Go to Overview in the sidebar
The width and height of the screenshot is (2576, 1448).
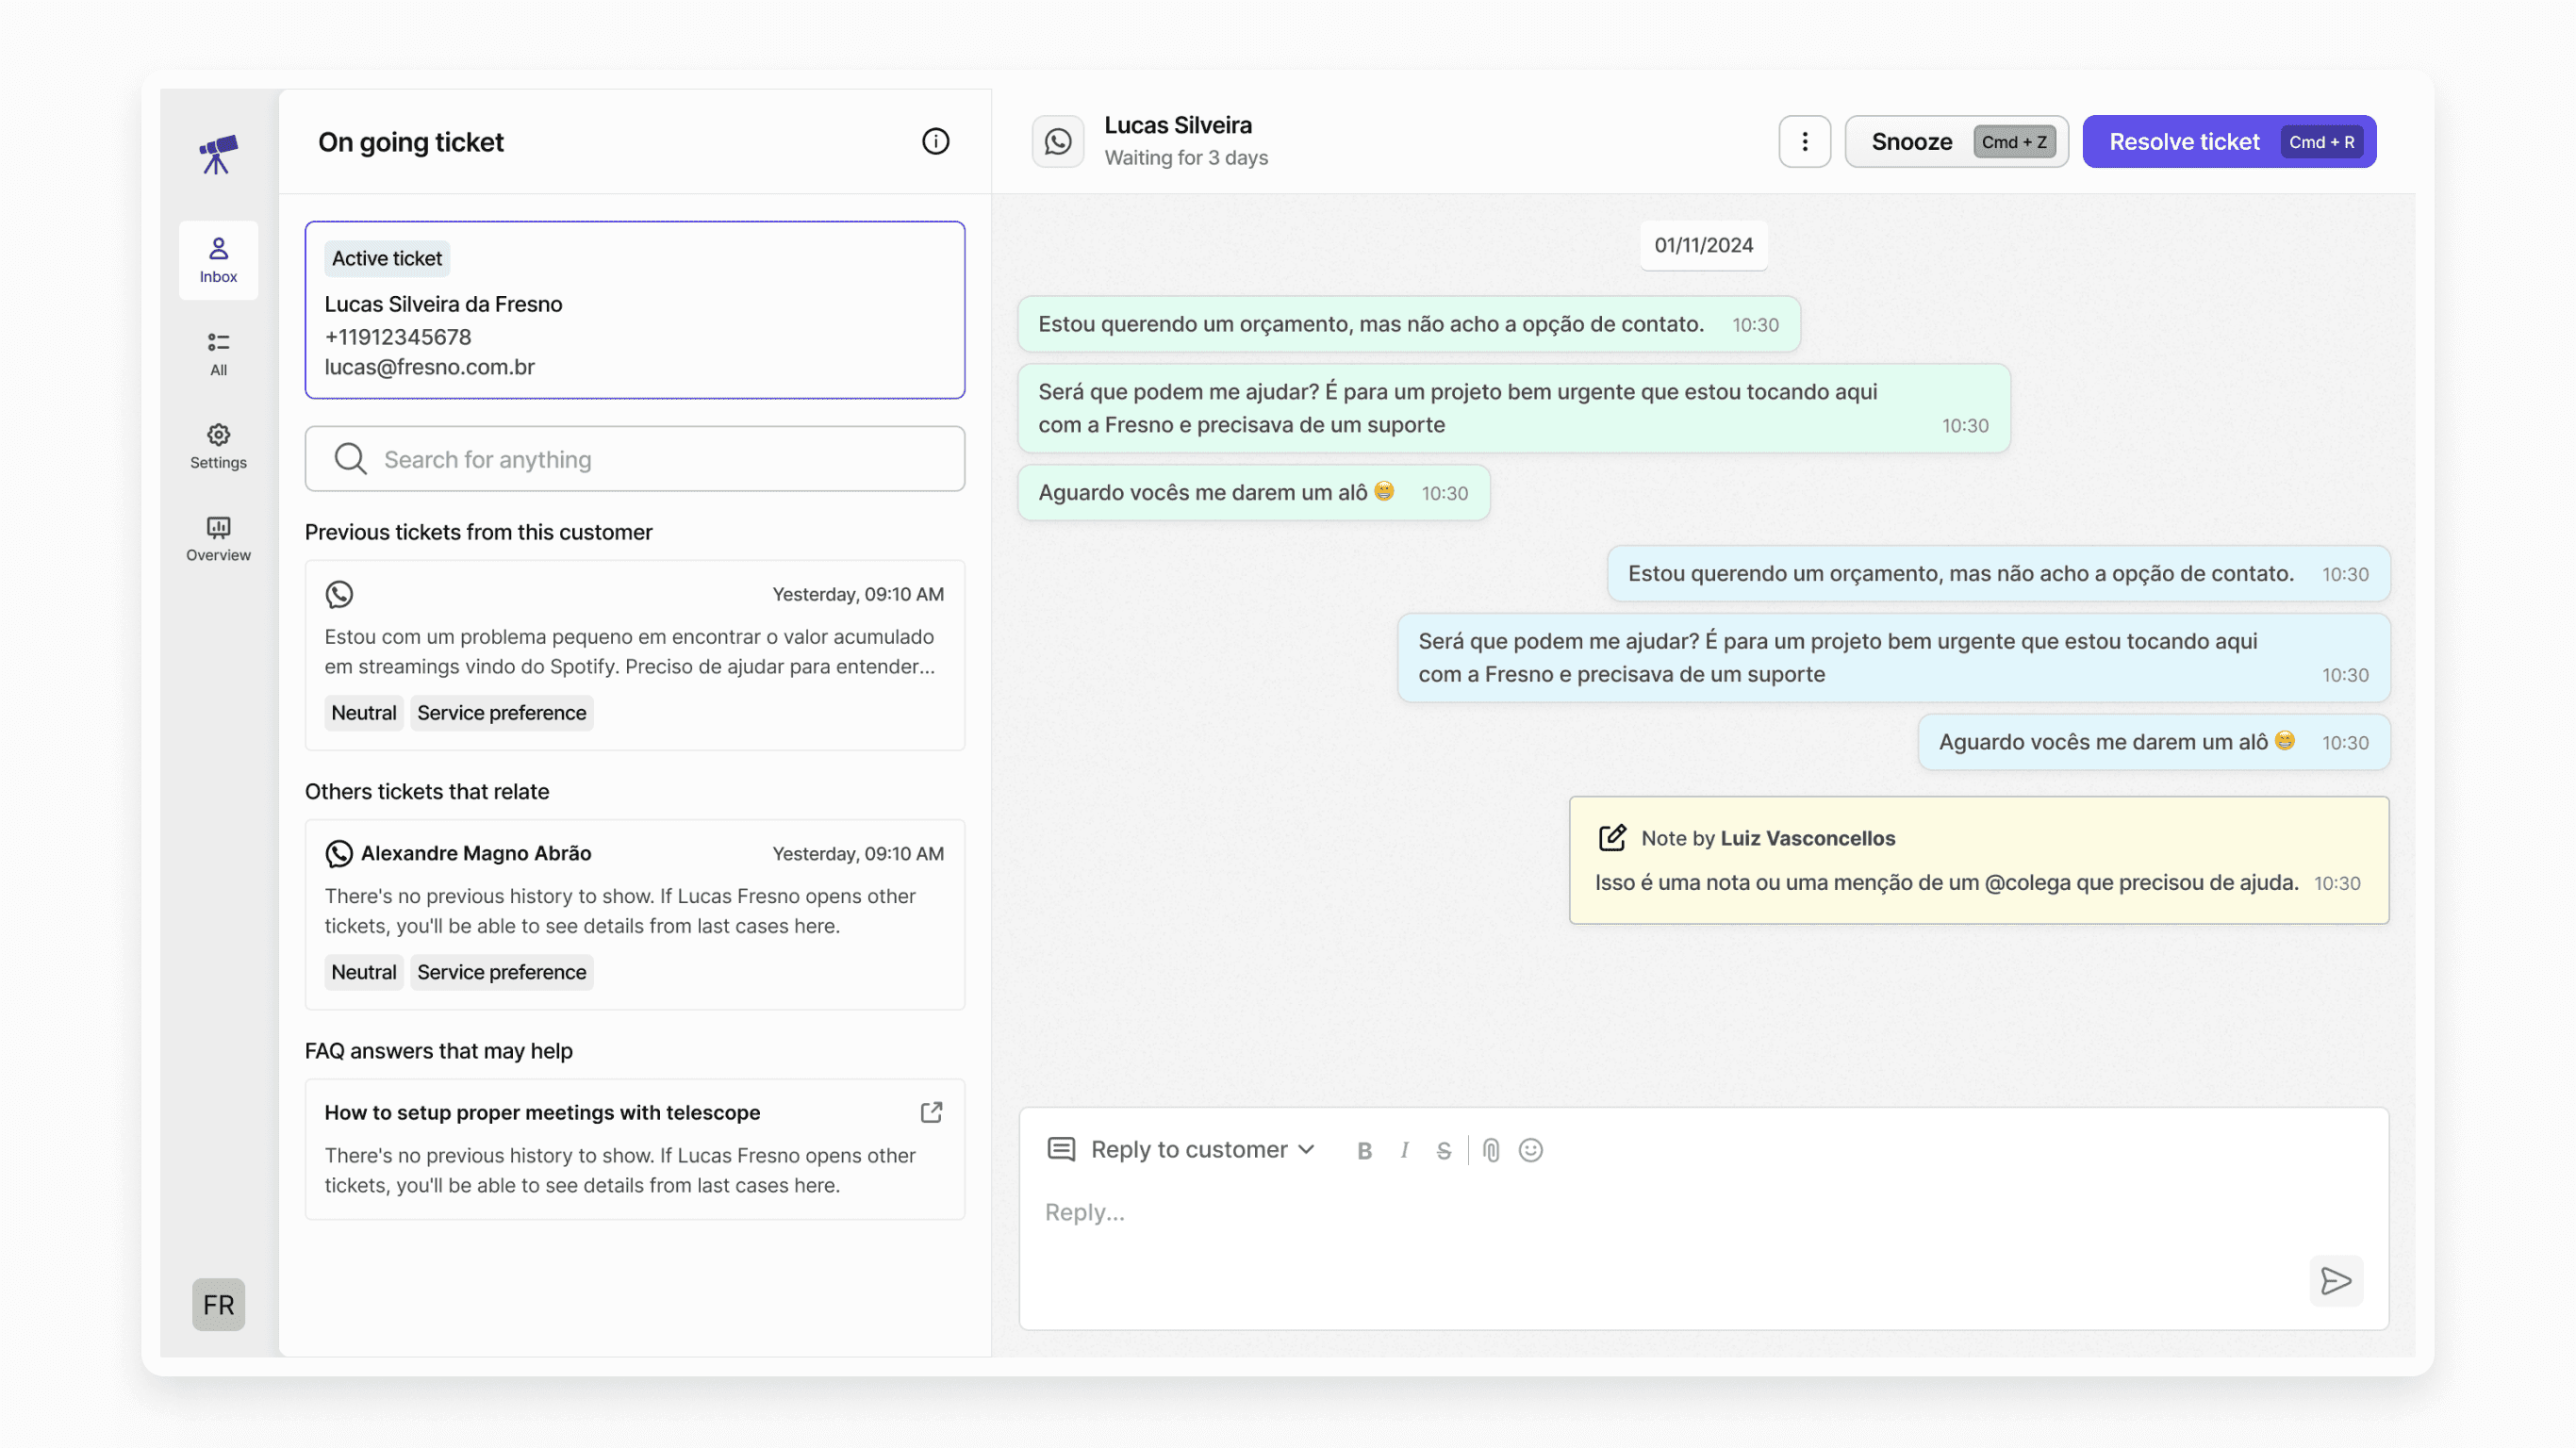point(218,538)
